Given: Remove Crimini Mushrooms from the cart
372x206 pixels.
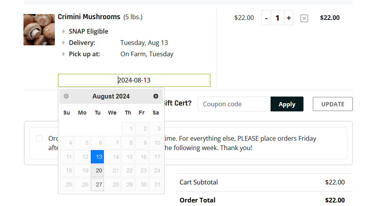Looking at the screenshot, I should pos(304,18).
